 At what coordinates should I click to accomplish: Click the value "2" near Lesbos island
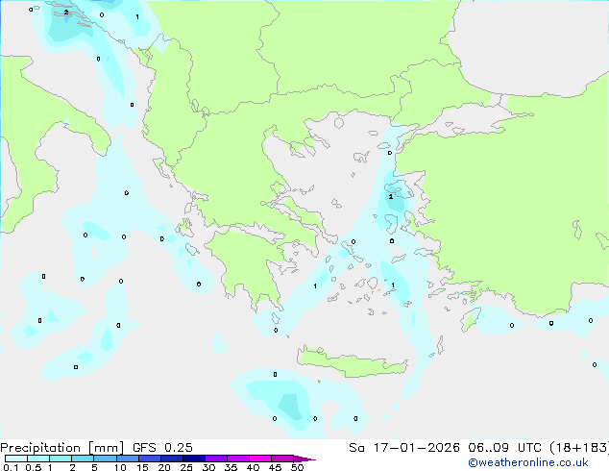tap(391, 197)
